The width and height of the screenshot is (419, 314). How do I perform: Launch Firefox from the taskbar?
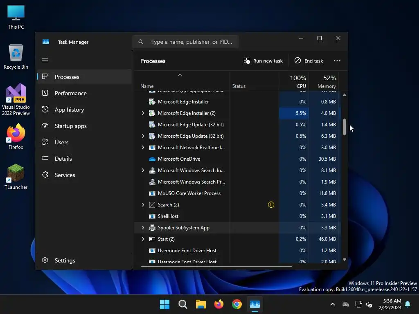(219, 304)
